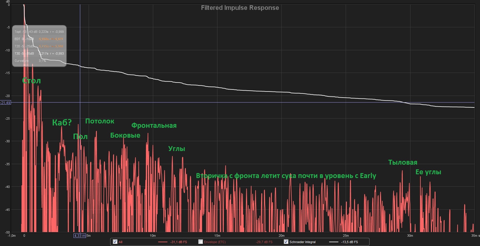Click the T20 -5..-25dB row in info box
Image resolution: width=480 pixels, height=246 pixels.
coord(39,46)
